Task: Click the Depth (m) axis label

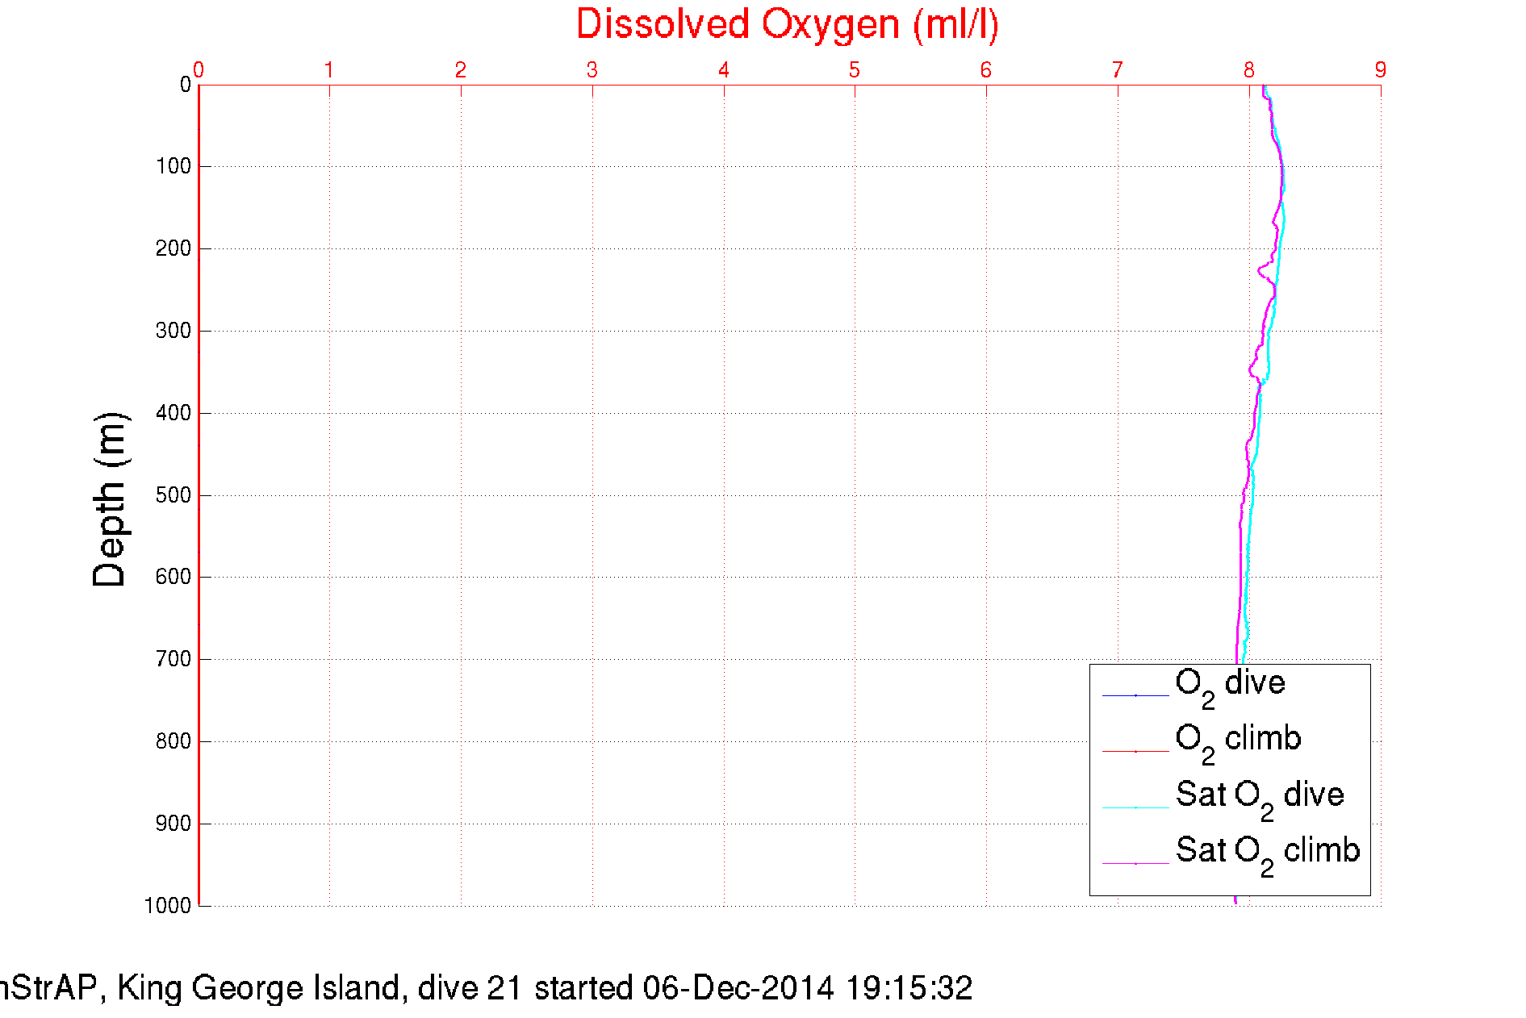Action: [x=110, y=499]
